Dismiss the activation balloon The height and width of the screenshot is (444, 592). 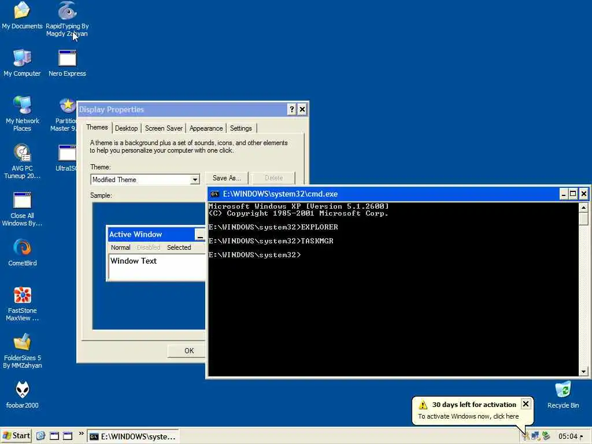(x=526, y=404)
